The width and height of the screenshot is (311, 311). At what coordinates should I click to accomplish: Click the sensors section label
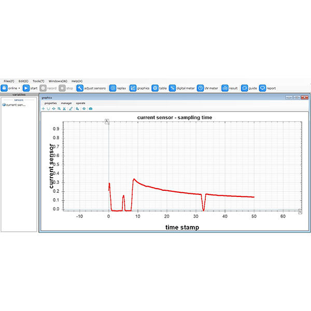(x=19, y=100)
